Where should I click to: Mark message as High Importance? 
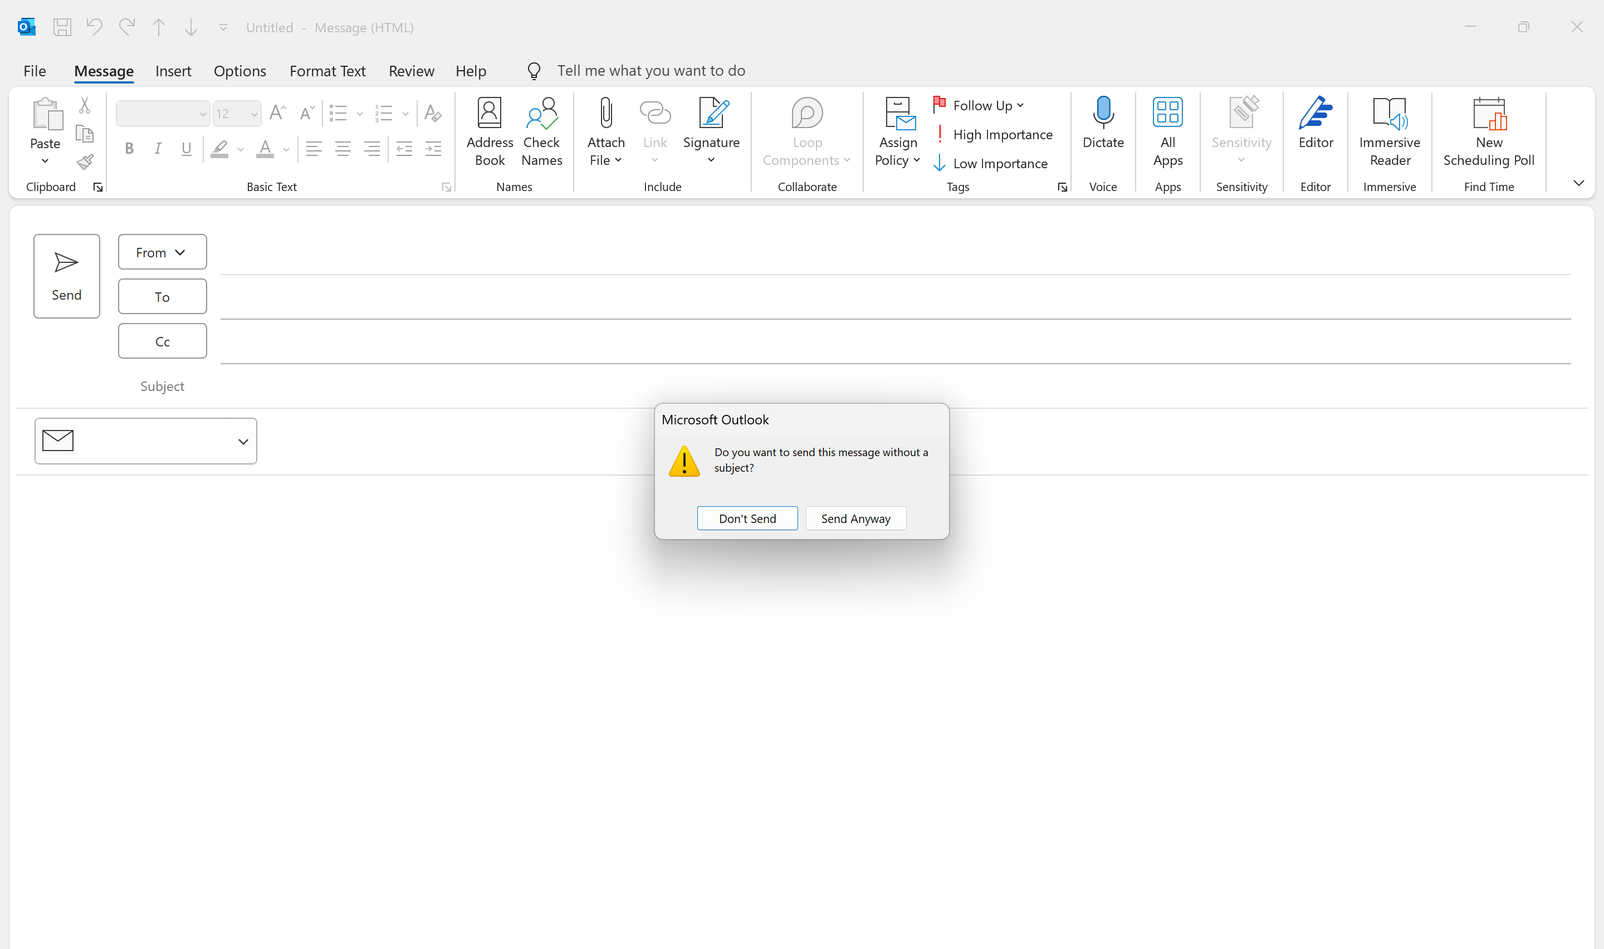[993, 134]
